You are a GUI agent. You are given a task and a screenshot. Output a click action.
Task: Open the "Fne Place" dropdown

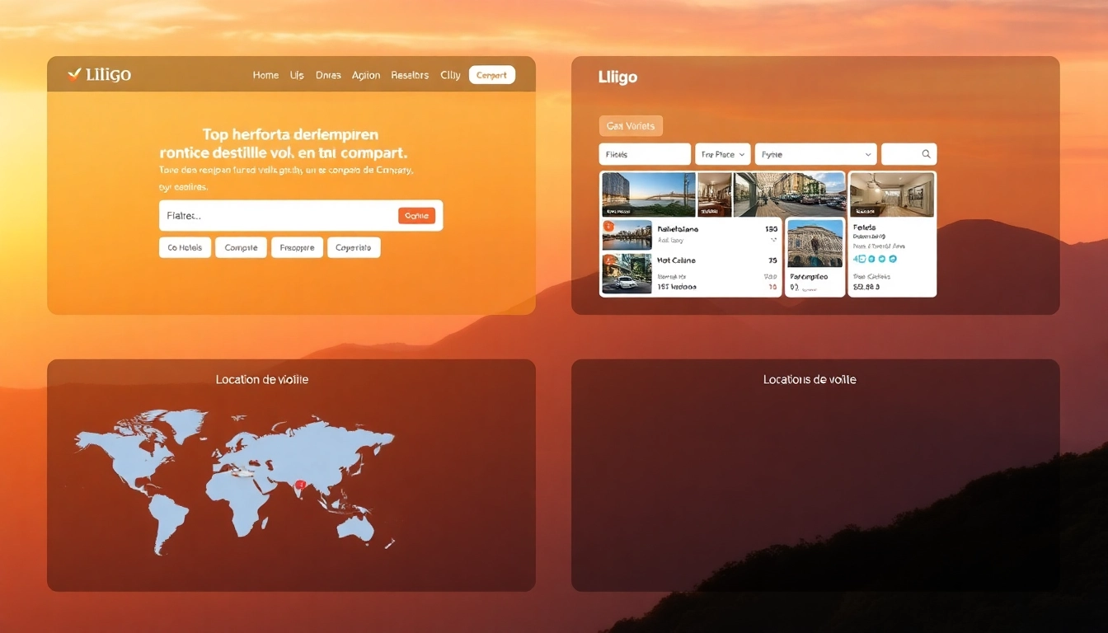tap(723, 154)
